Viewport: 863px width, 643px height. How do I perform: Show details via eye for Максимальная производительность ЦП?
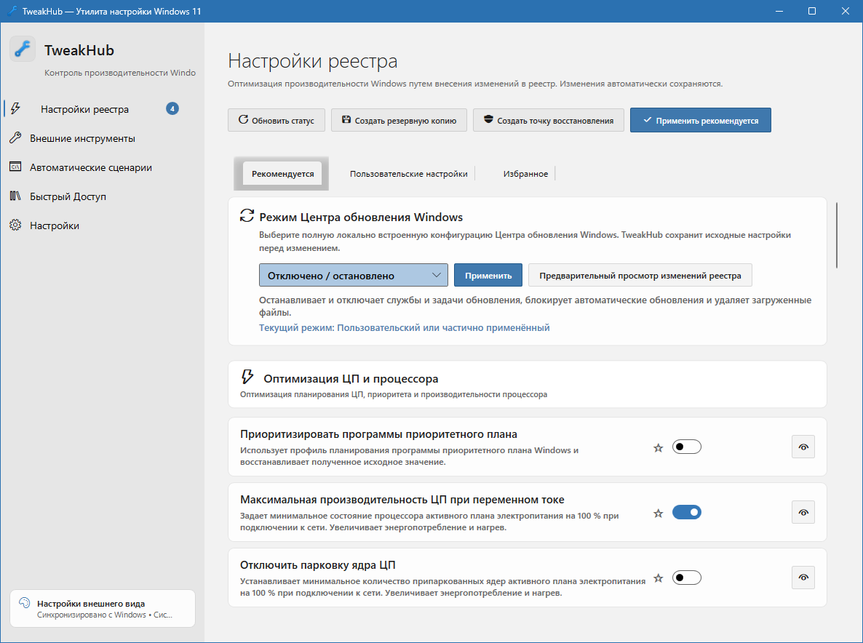pos(803,512)
